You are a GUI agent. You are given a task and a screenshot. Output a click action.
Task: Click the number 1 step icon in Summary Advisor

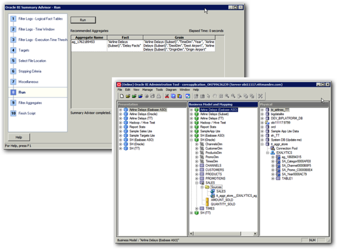click(13, 19)
